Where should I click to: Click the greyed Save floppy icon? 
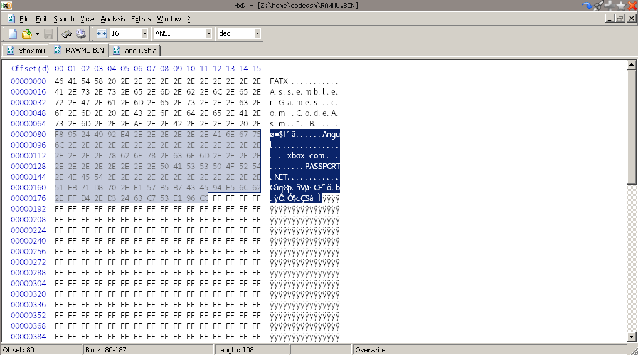(49, 34)
